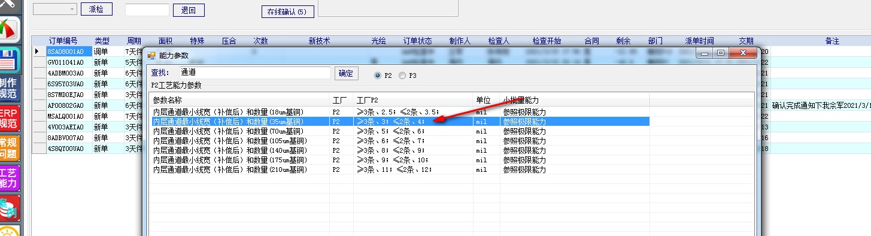Click the 检查开始 column header
The height and width of the screenshot is (236, 871).
(547, 41)
